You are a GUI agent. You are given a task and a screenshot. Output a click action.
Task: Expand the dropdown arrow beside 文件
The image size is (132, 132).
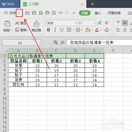19,13
